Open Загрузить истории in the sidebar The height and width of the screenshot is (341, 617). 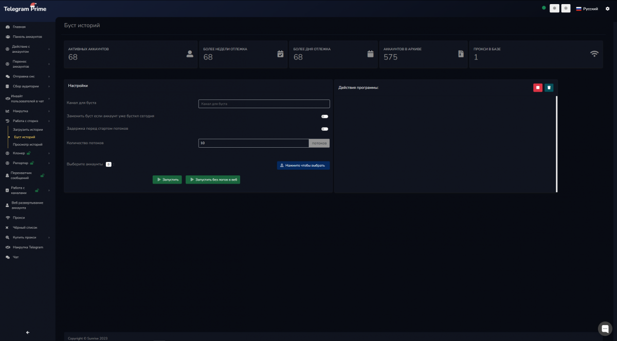click(x=28, y=130)
